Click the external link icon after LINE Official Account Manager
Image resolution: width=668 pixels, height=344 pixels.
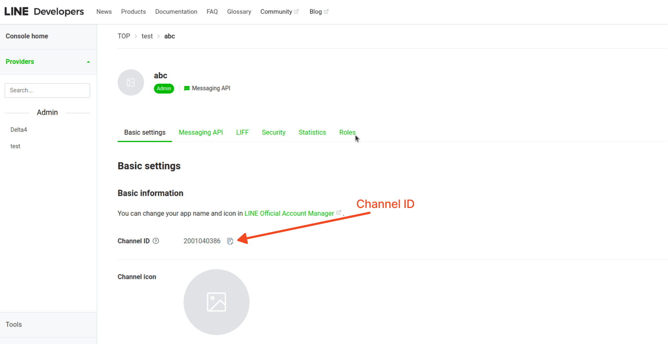339,212
